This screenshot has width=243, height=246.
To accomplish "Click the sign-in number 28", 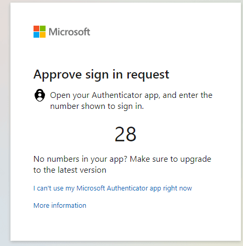I will tap(125, 134).
